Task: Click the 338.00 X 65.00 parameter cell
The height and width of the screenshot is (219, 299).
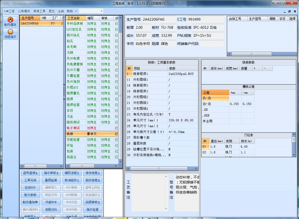Action: coord(183,120)
